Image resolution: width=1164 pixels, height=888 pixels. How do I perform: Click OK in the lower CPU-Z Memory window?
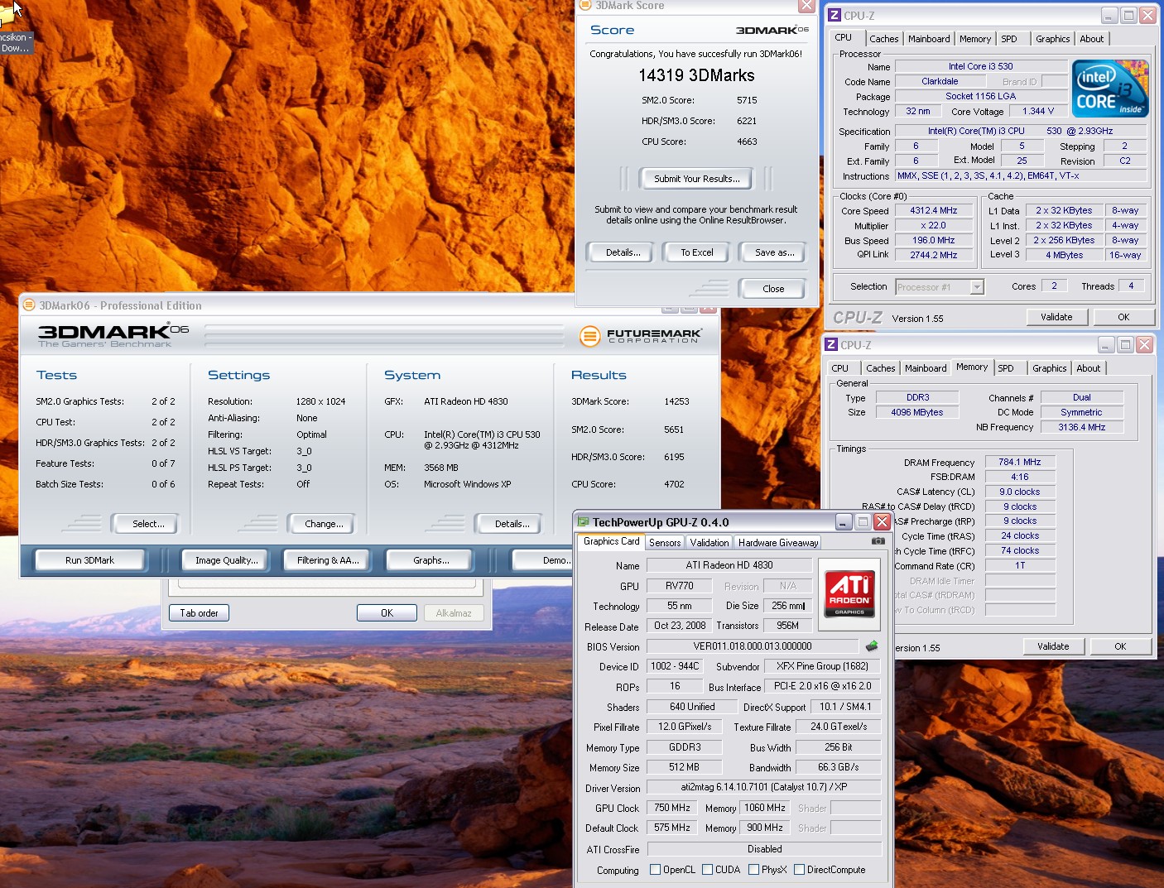pyautogui.click(x=1120, y=646)
